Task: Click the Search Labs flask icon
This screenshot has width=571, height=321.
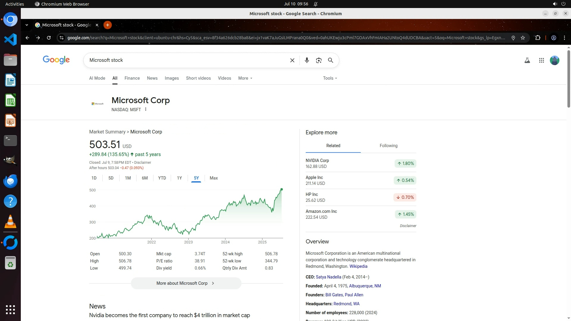Action: pos(527,60)
